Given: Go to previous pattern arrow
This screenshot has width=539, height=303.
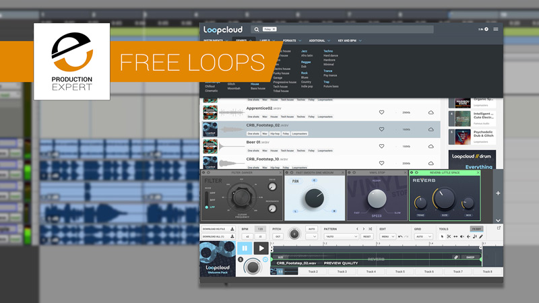Looking at the screenshot, I should tap(357, 229).
